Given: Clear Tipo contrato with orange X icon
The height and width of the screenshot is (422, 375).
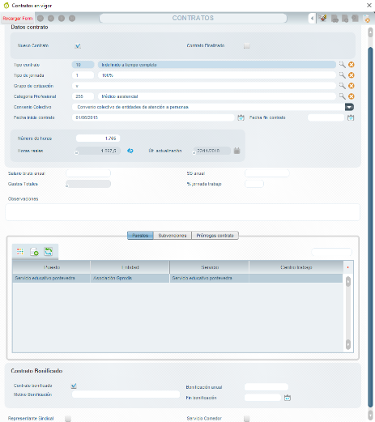Looking at the screenshot, I should tap(352, 65).
